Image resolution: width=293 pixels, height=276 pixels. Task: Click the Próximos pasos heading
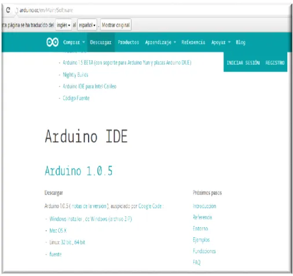pos(207,193)
